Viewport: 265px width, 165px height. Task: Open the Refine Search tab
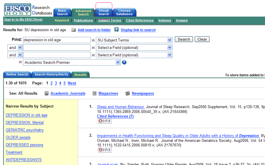pyautogui.click(x=17, y=74)
